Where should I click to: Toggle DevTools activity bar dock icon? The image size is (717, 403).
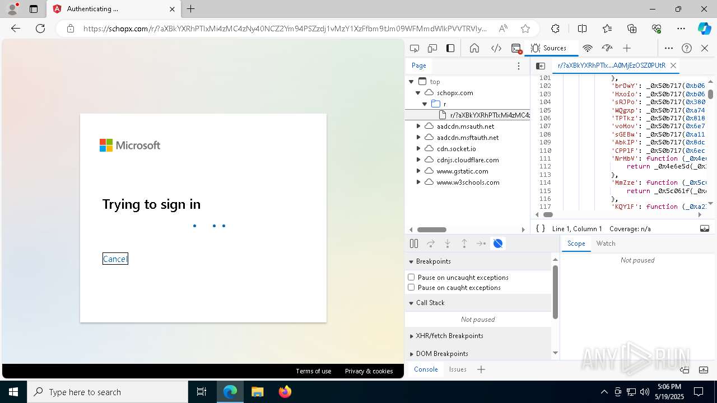pos(450,48)
